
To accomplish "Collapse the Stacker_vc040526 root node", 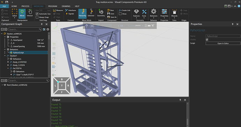I will (2, 34).
